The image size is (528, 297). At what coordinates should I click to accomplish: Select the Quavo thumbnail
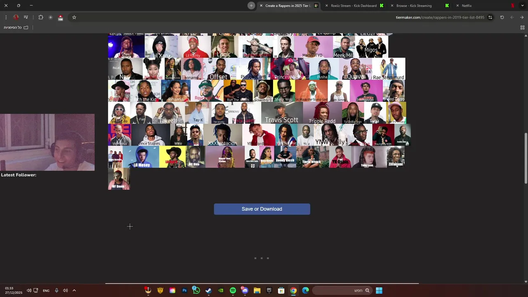pyautogui.click(x=356, y=69)
